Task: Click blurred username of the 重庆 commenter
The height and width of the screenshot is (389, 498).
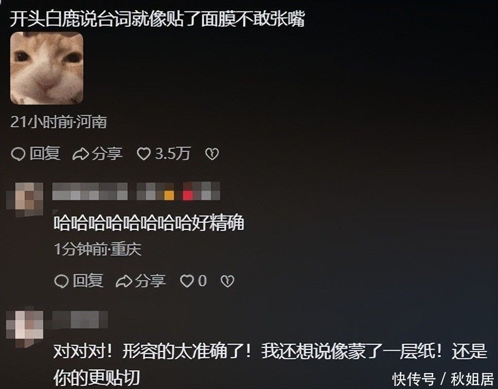Action: (x=90, y=191)
